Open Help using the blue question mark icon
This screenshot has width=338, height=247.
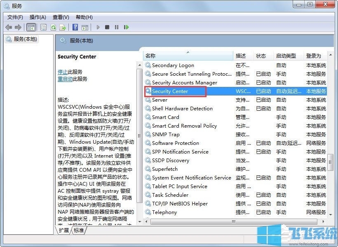coord(75,27)
